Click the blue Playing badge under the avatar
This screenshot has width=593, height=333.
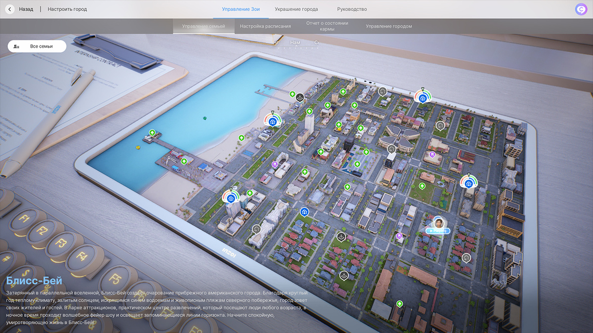click(438, 231)
